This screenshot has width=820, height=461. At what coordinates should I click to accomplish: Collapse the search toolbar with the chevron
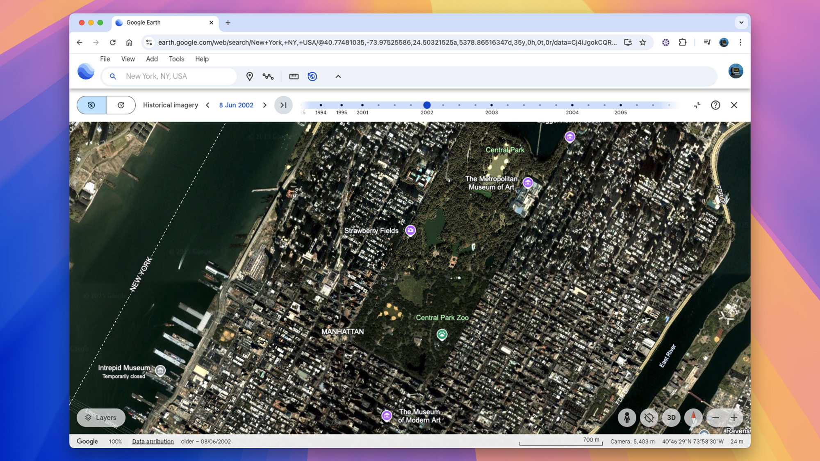[338, 77]
